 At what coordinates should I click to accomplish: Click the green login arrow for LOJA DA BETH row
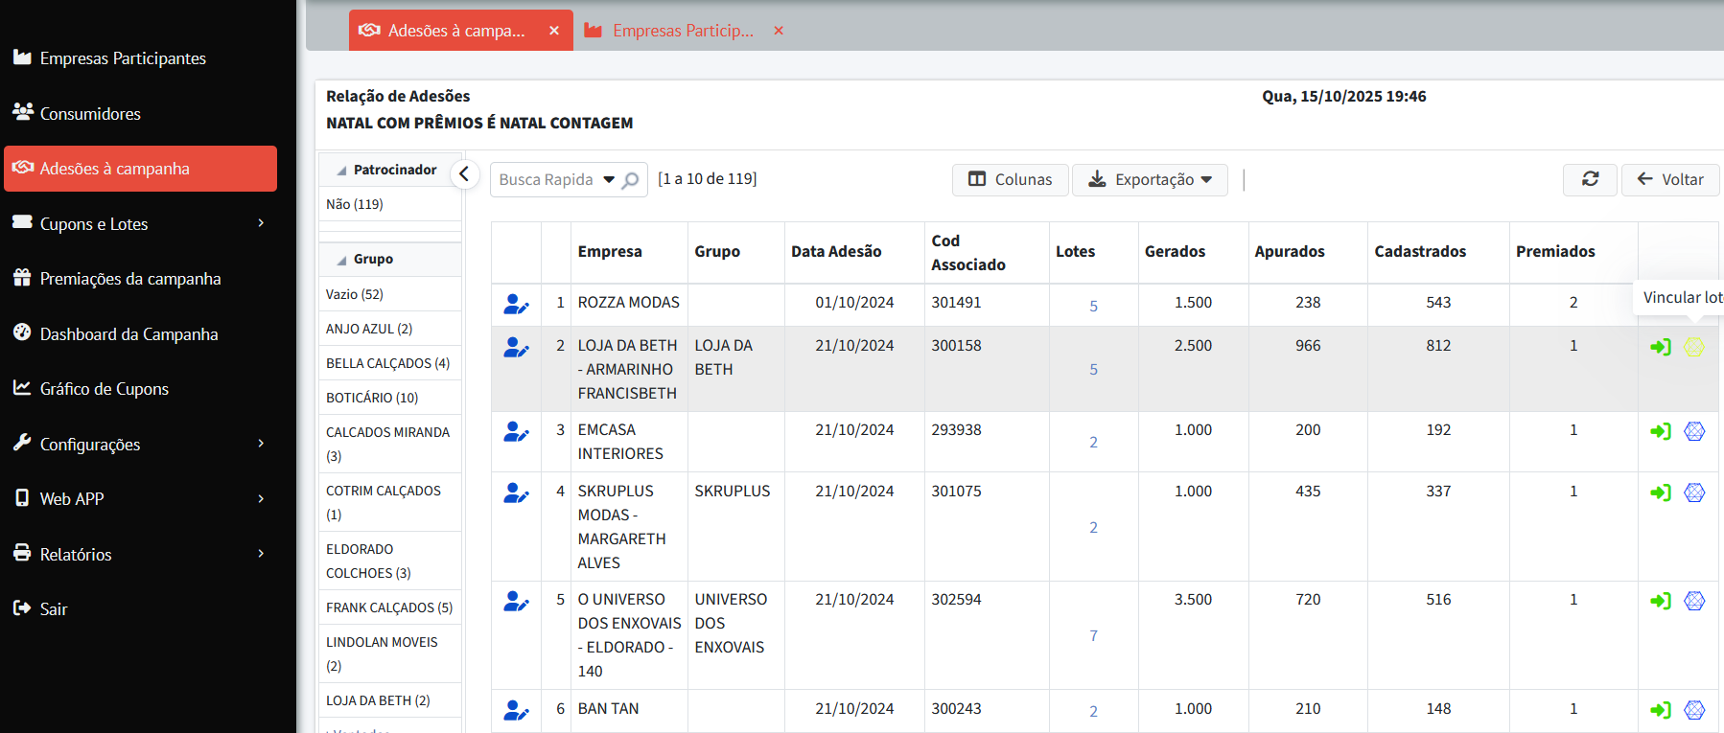(x=1660, y=348)
